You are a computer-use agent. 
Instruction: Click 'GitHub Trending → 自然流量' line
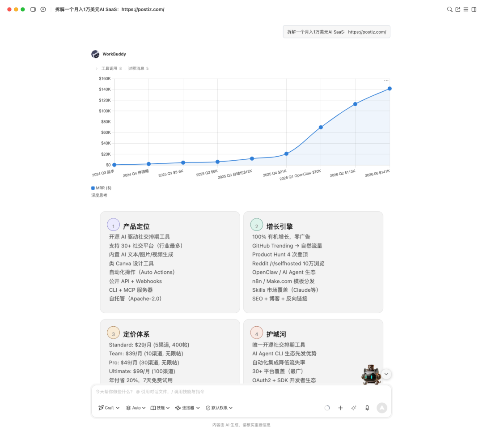[287, 246]
